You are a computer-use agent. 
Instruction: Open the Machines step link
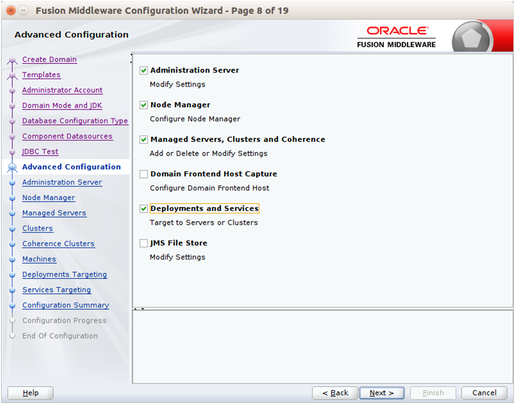39,259
